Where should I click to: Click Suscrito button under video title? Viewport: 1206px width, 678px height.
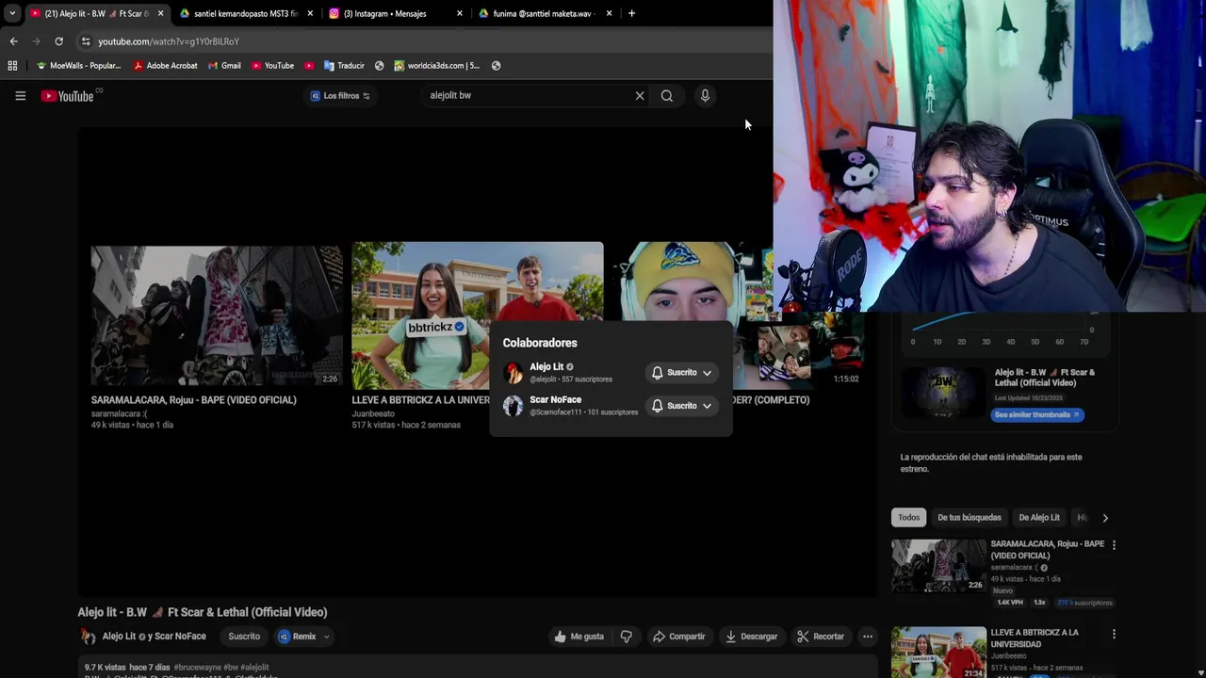pos(244,637)
